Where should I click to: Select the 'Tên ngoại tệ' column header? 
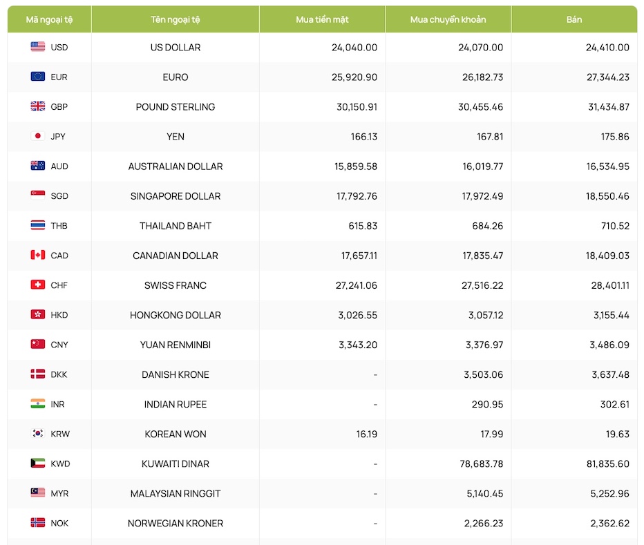176,19
